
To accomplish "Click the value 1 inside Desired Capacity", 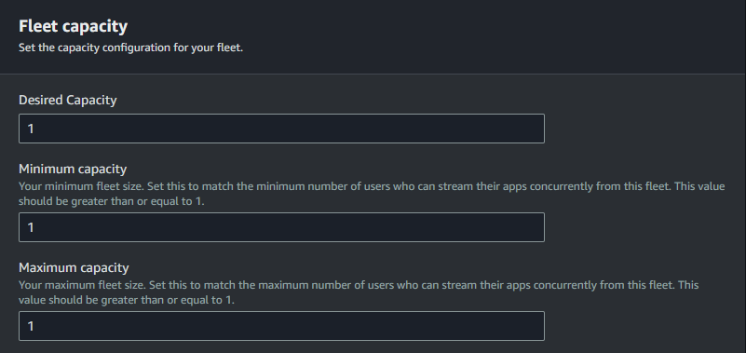I will pyautogui.click(x=31, y=129).
